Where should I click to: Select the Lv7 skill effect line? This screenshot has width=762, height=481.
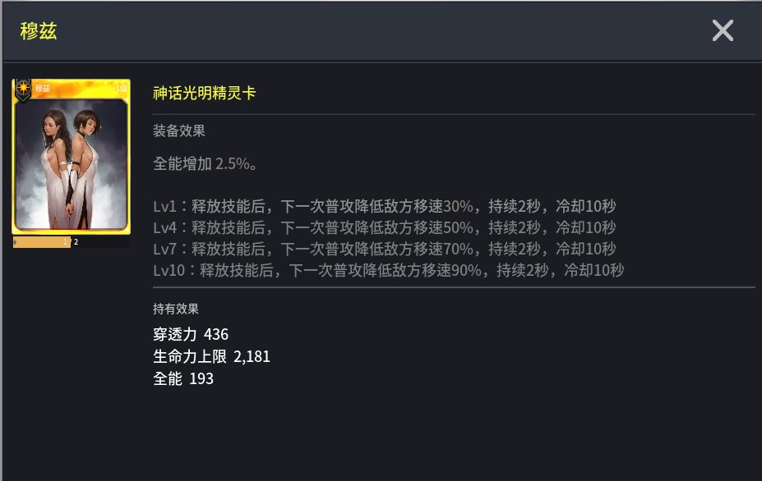[384, 249]
